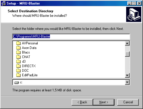143x109 pixels.
Task: Select the Bfacs folder name
Action: 26,52
